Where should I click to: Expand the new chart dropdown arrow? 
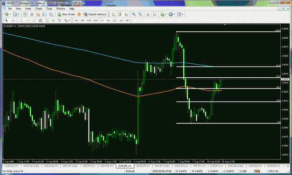(10, 14)
